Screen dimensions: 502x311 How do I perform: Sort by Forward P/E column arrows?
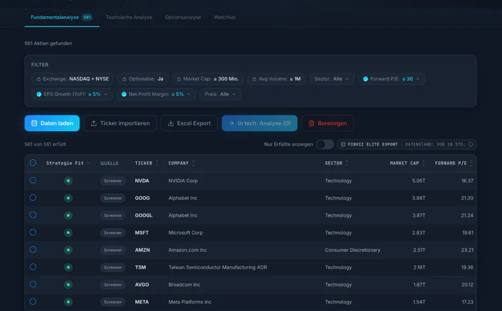pyautogui.click(x=471, y=163)
